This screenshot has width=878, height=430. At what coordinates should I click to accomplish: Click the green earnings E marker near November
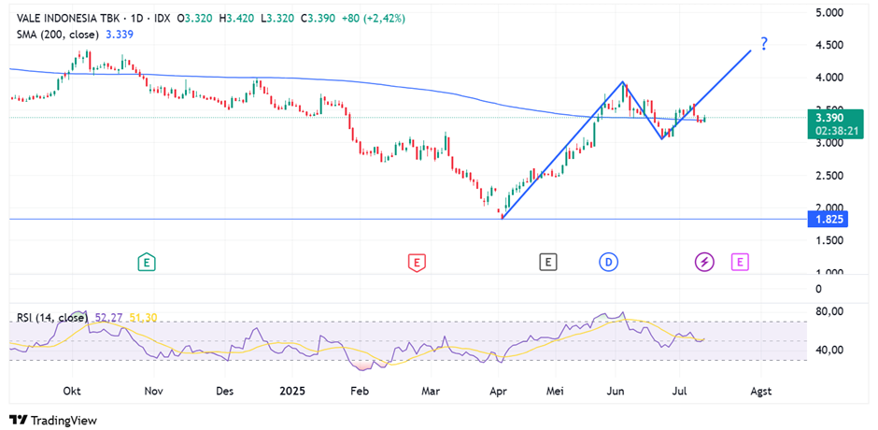[x=146, y=263]
